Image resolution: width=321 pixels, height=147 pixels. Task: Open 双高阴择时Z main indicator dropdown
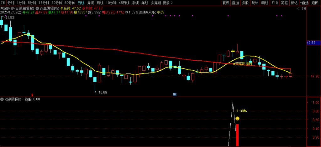pos(37,8)
